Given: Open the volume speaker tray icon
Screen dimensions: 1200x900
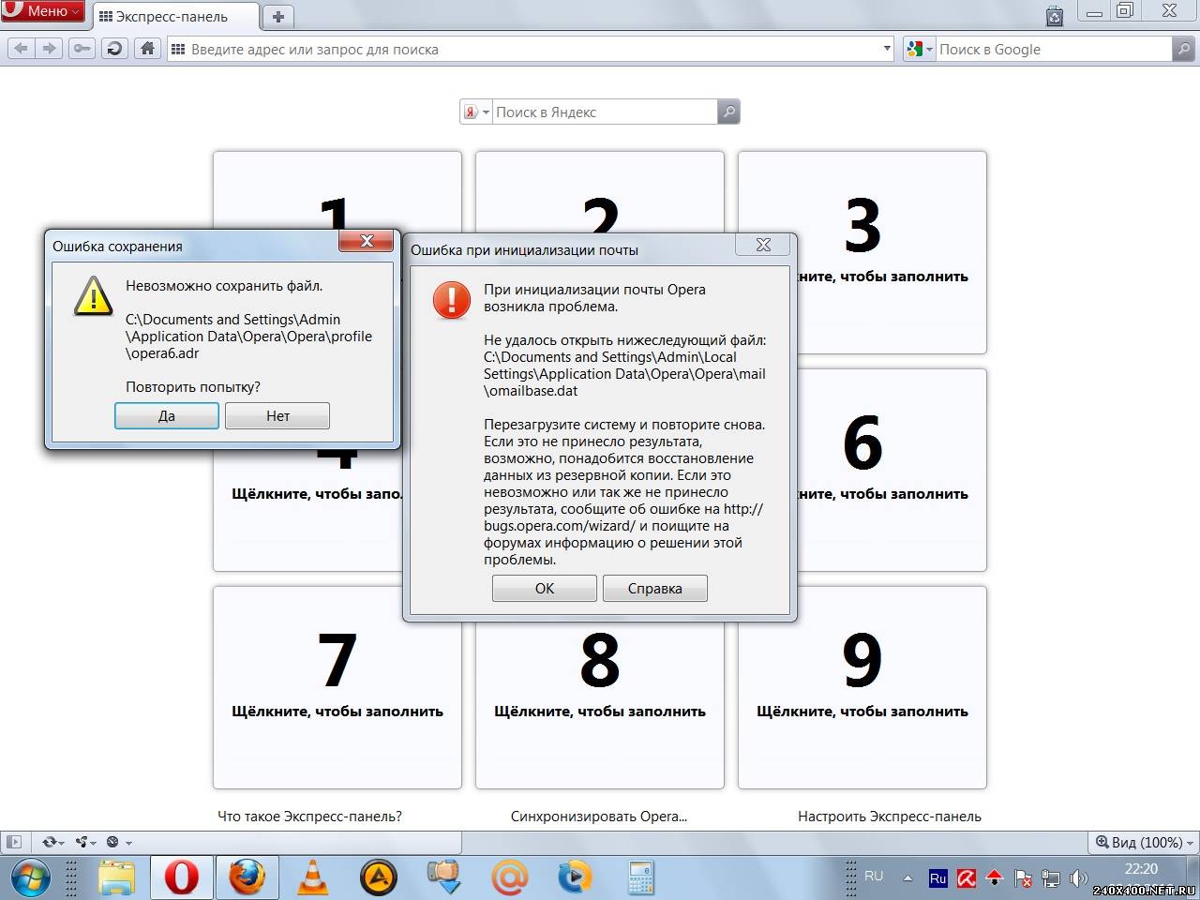Looking at the screenshot, I should point(1079,878).
